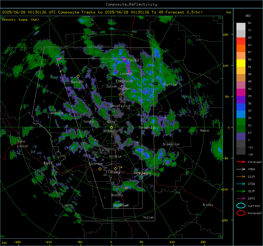
Task: Click the bright green 20–30 dBZ swatch
Action: tap(241, 122)
